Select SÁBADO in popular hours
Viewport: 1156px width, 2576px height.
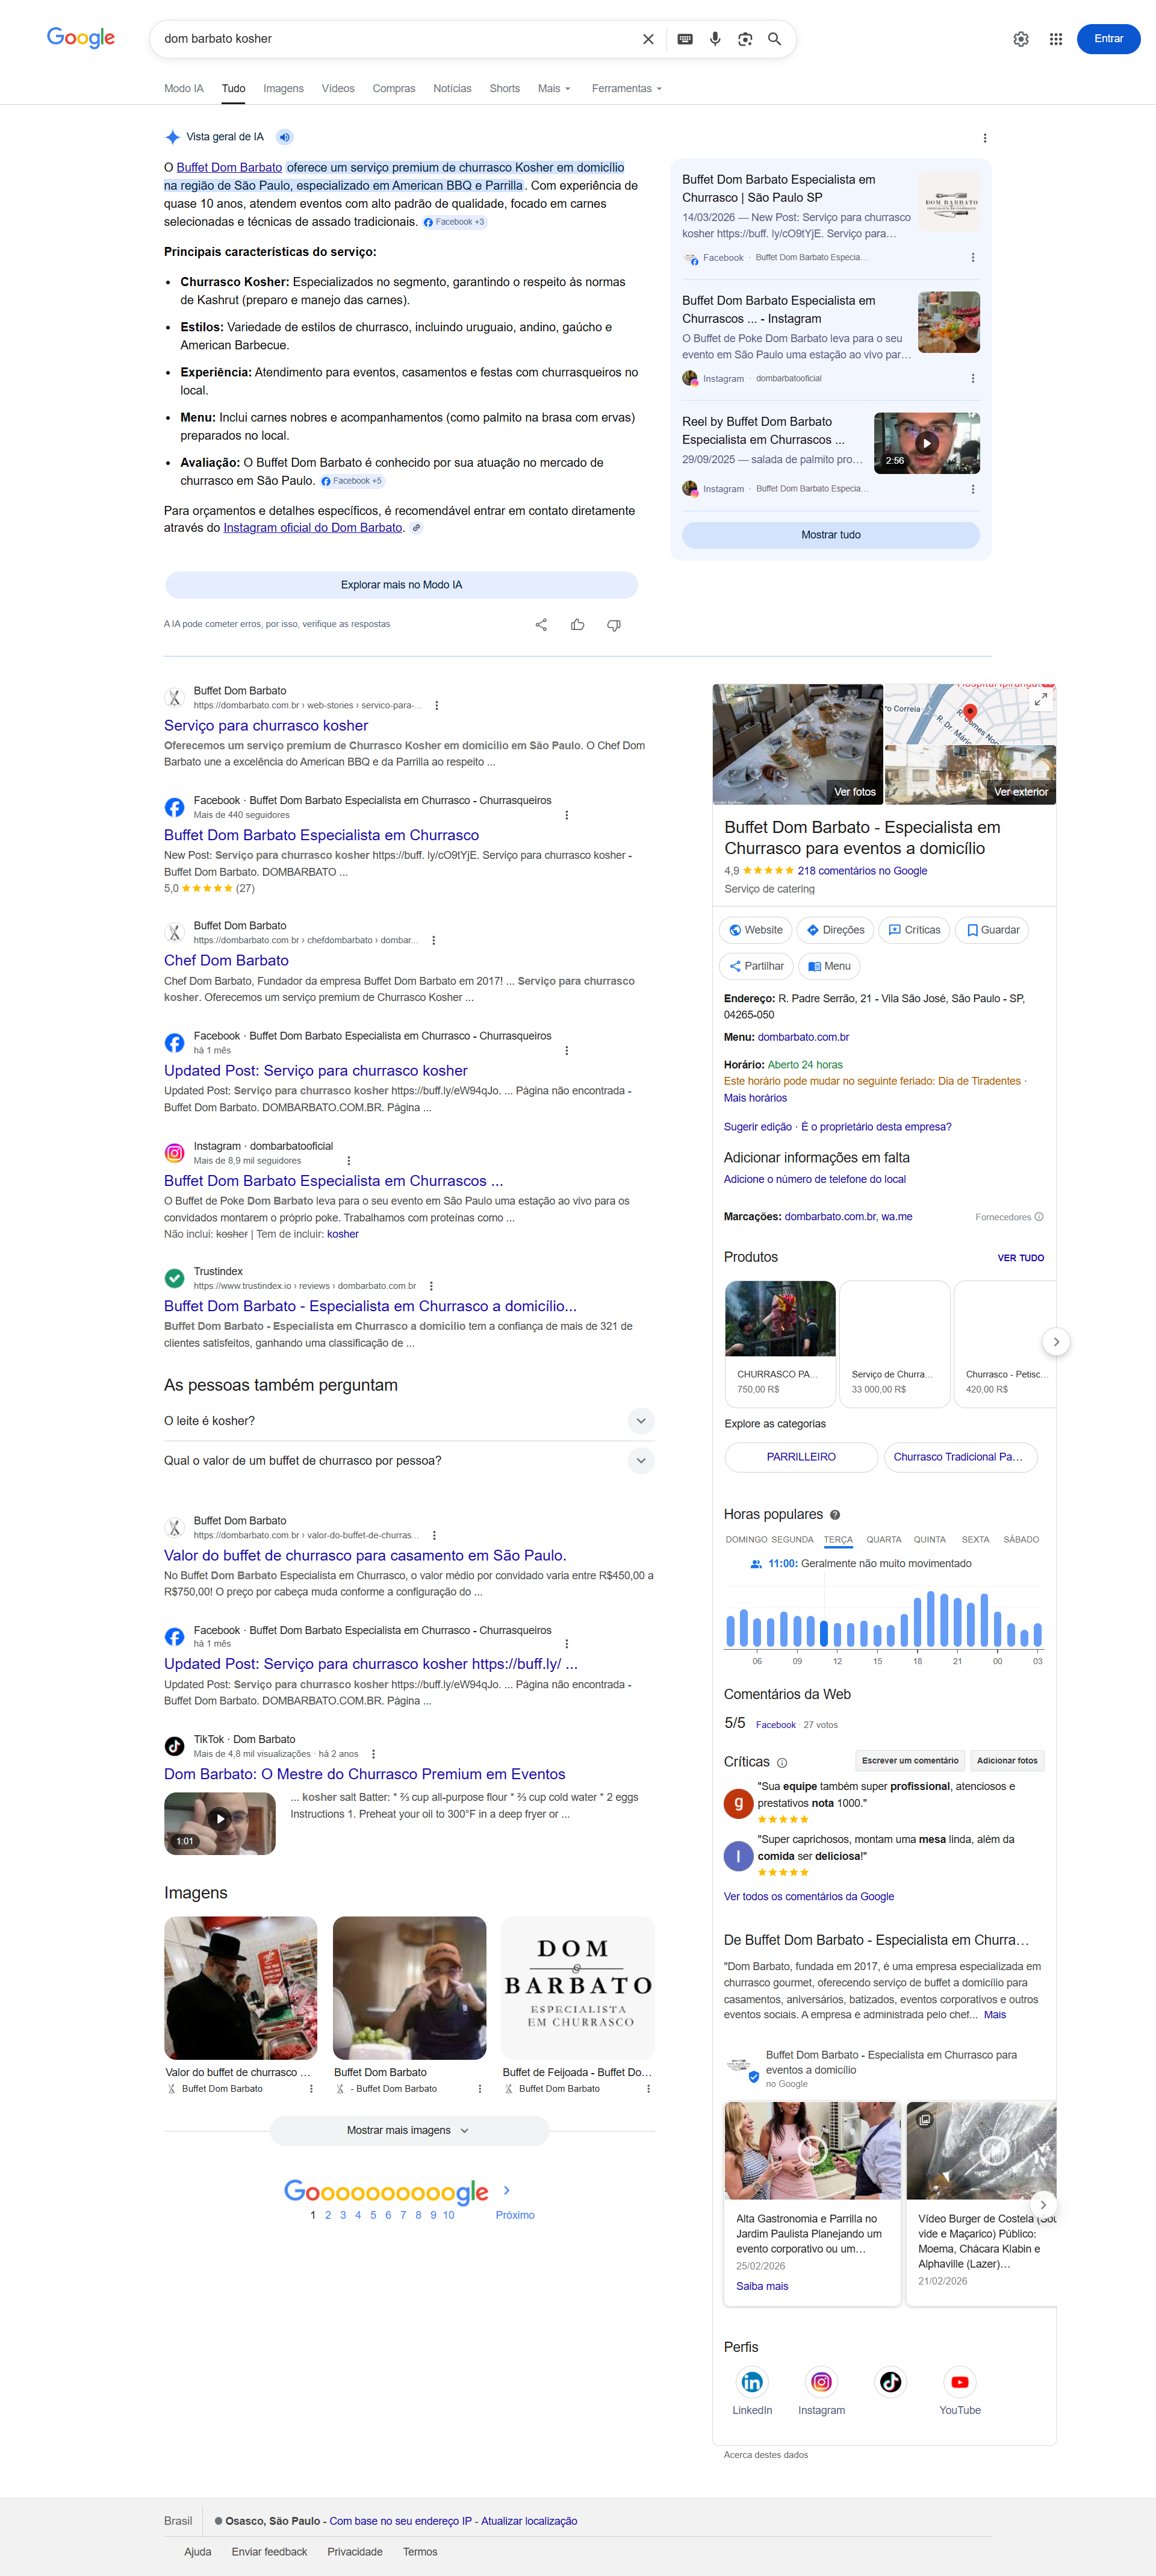tap(1021, 1540)
